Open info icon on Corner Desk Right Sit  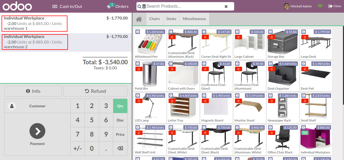pyautogui.click(x=204, y=32)
